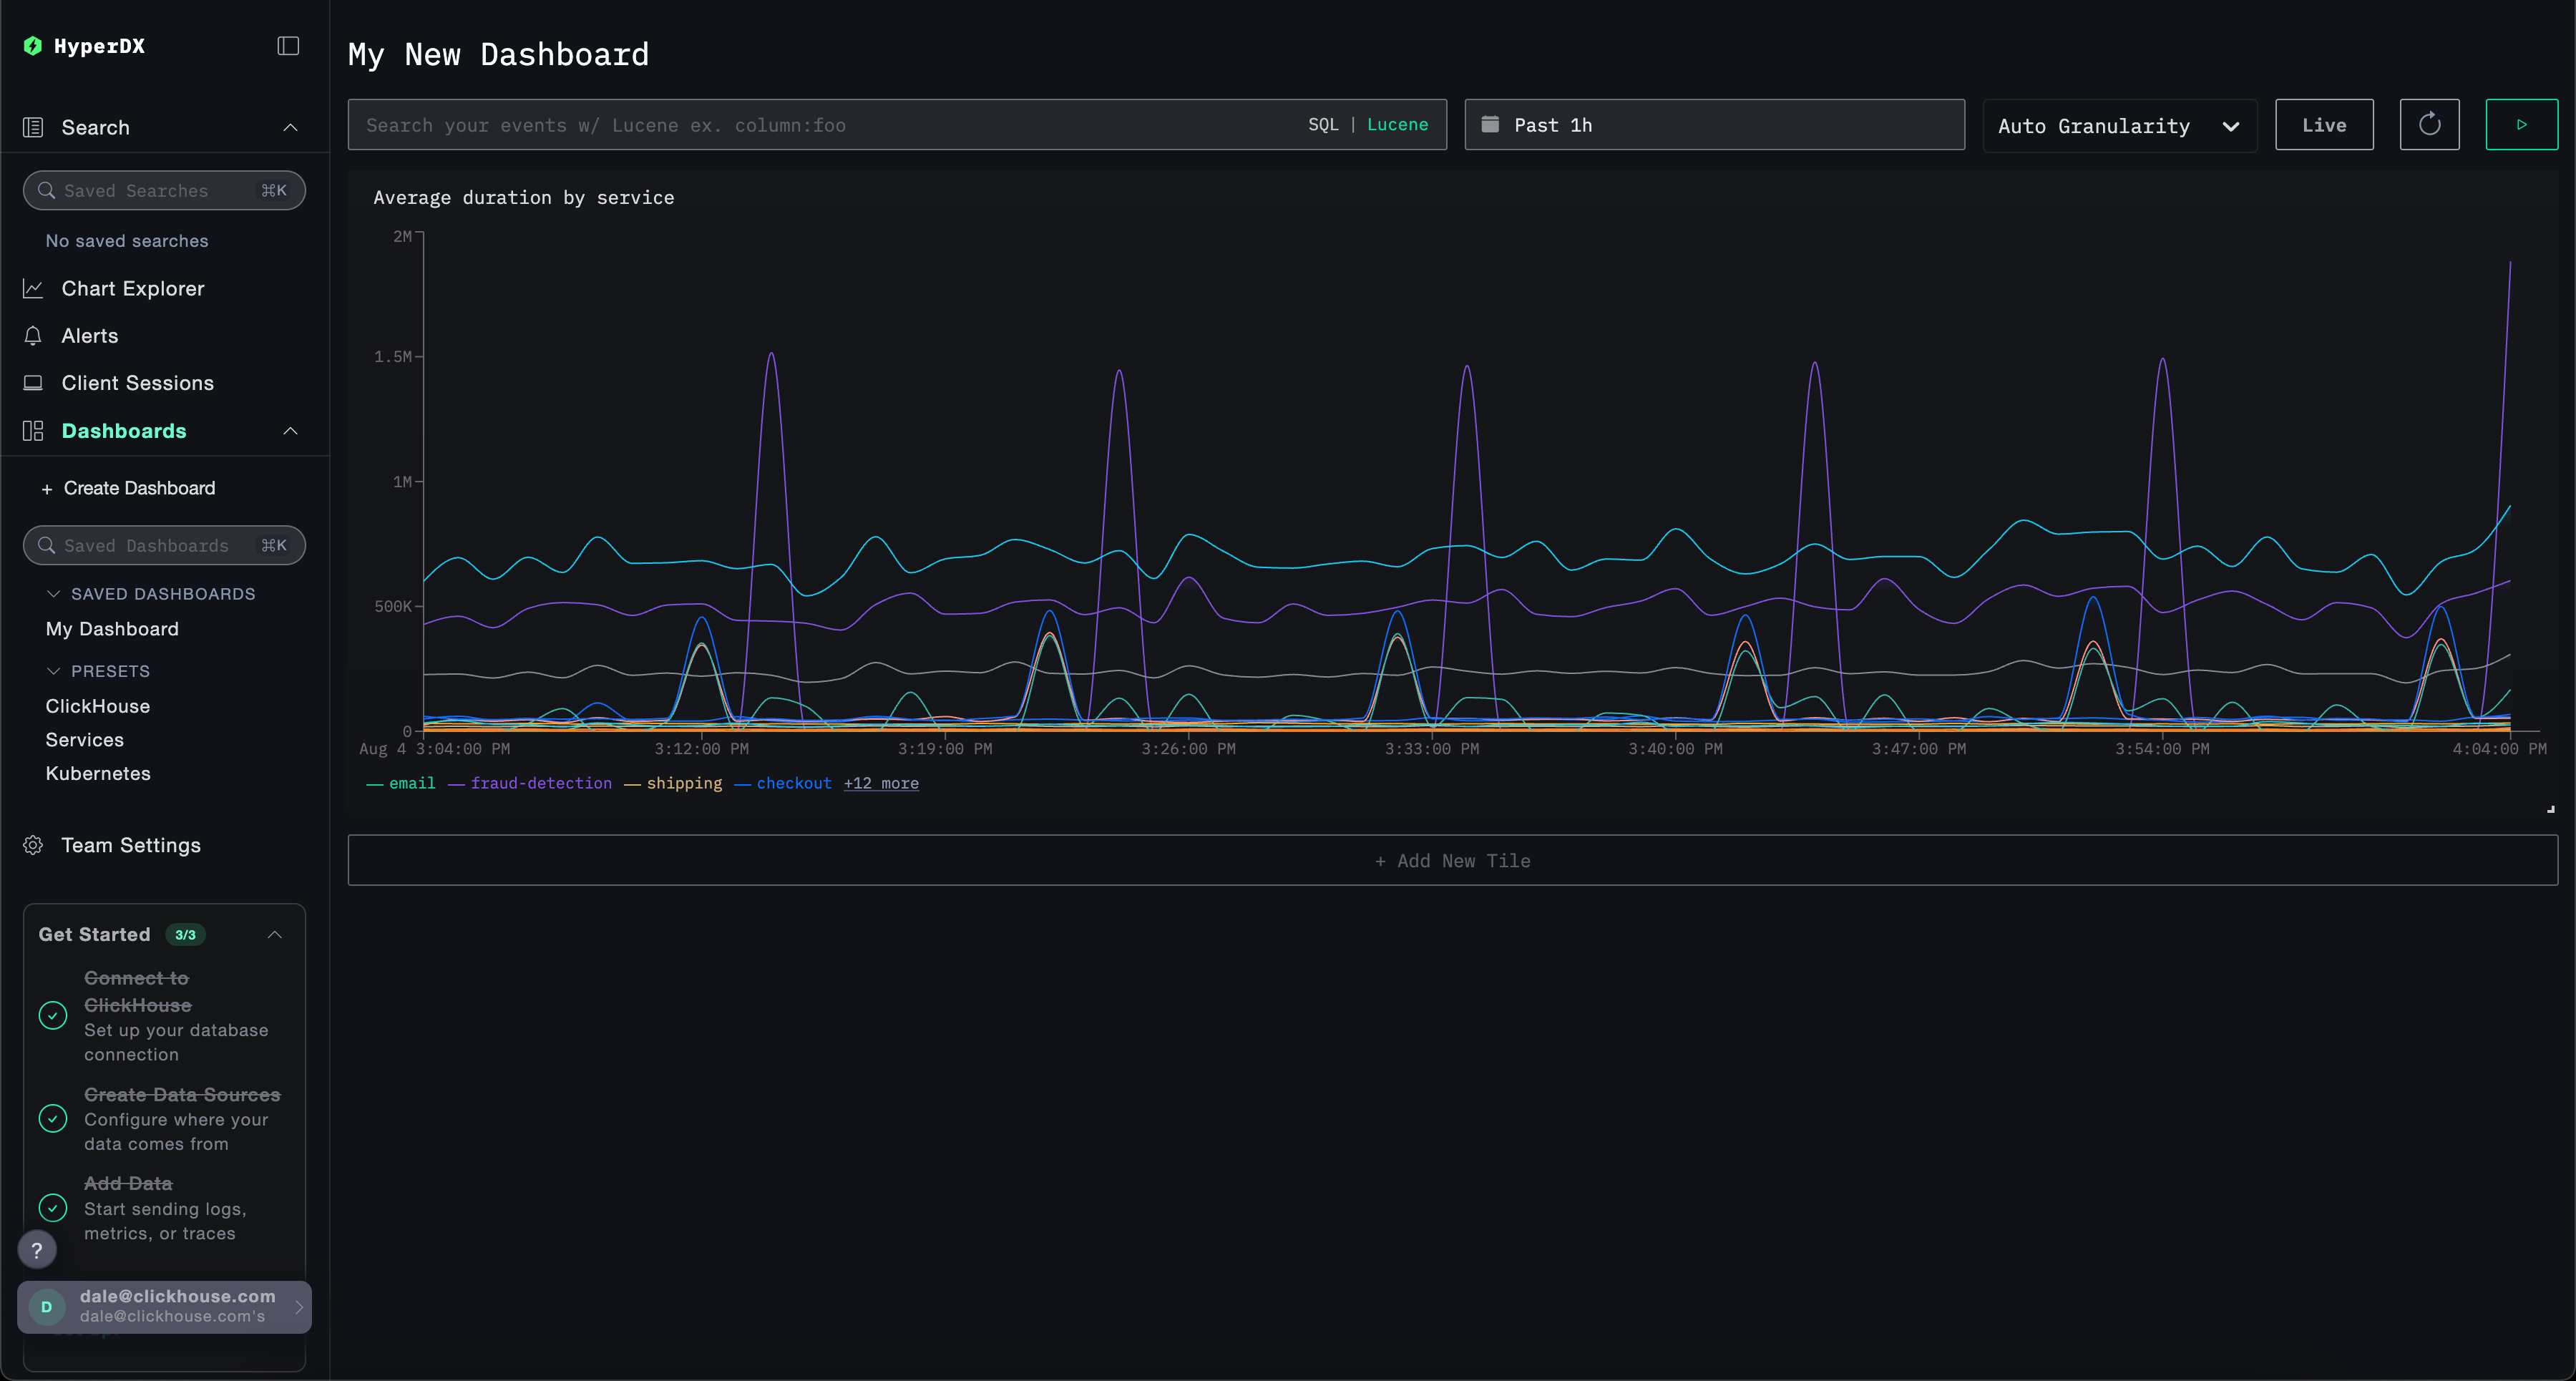Open the Past 1h time range picker
This screenshot has width=2576, height=1381.
(x=1714, y=124)
